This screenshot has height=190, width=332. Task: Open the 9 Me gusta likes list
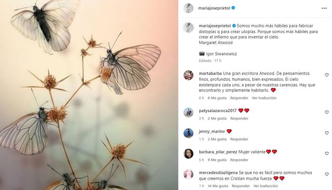pyautogui.click(x=217, y=160)
